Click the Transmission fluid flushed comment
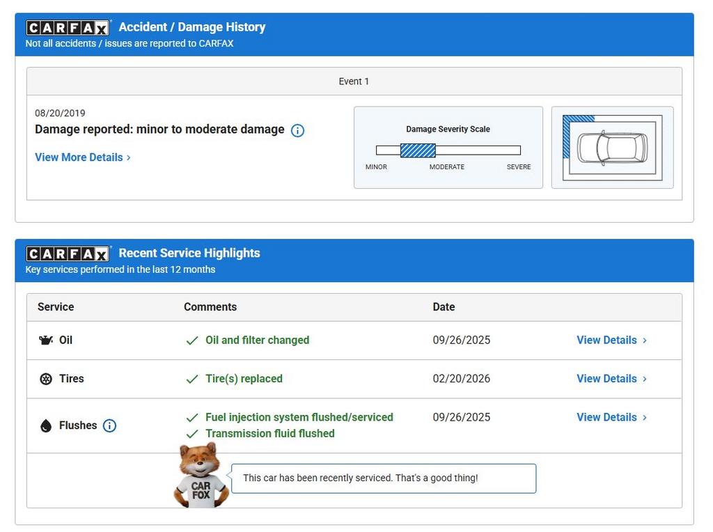 [x=269, y=433]
